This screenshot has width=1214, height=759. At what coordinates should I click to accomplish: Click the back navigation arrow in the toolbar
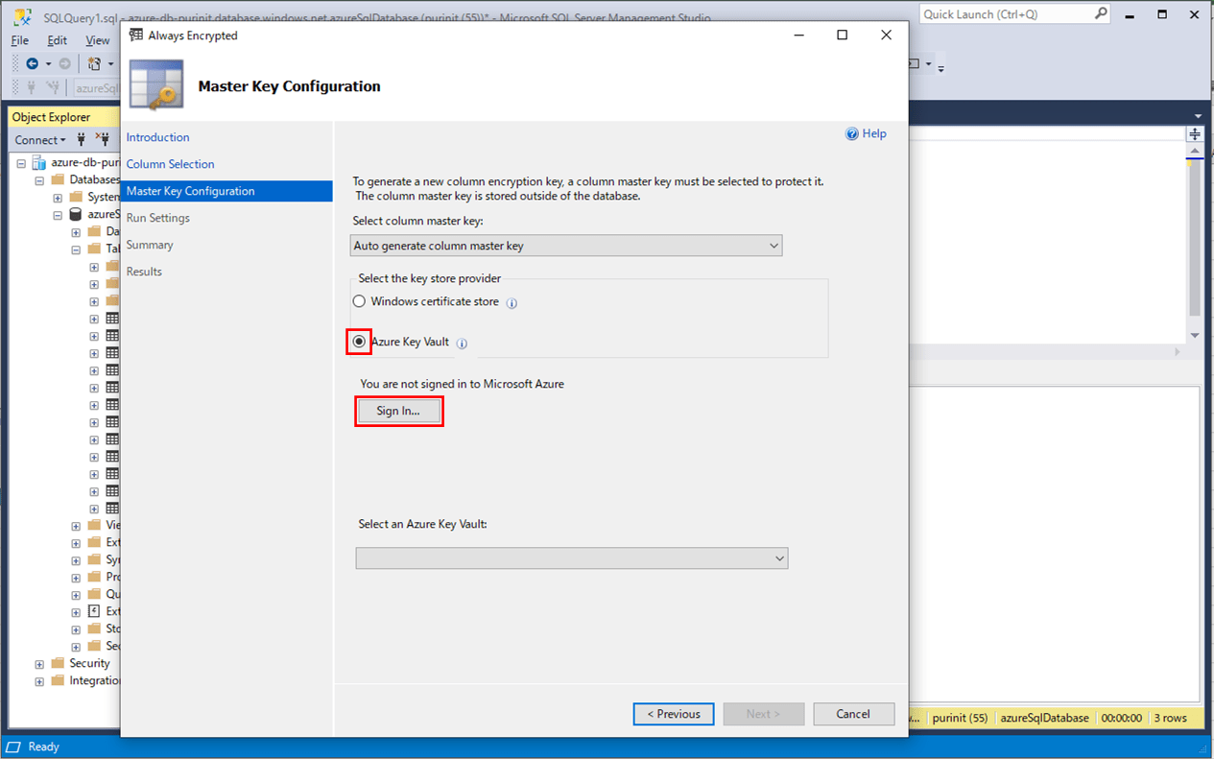pos(33,63)
